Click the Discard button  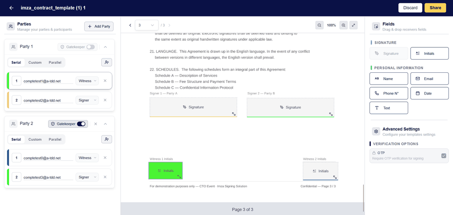click(410, 8)
